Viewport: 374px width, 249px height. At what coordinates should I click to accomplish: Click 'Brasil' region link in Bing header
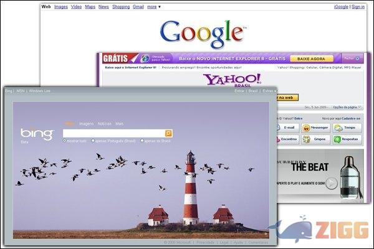[253, 91]
